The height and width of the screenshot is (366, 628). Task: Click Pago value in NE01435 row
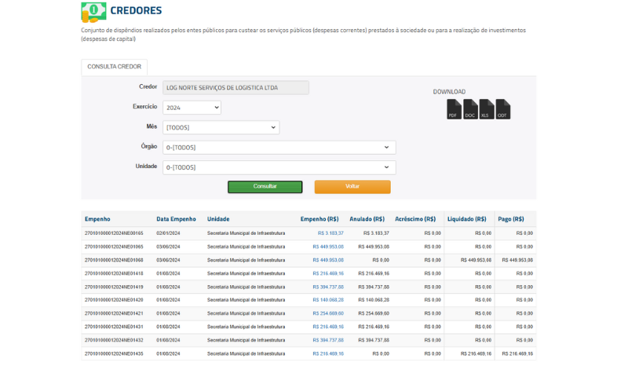pyautogui.click(x=517, y=353)
